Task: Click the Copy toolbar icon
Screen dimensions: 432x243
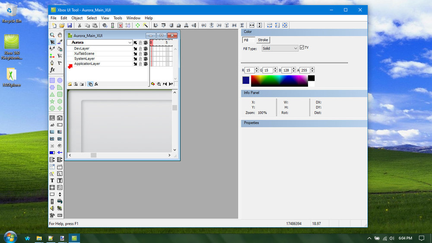Action: [x=87, y=26]
